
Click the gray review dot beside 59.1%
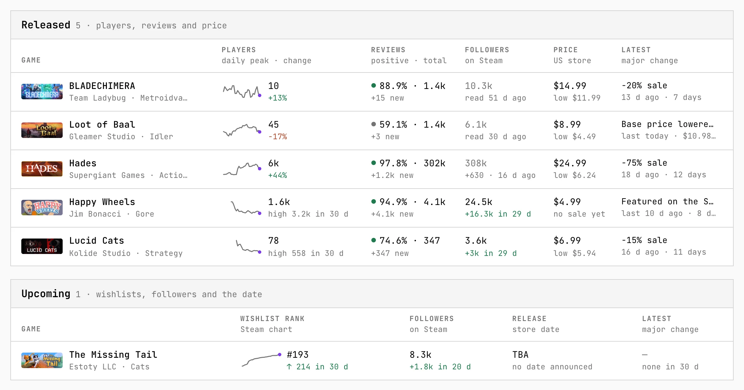pos(374,124)
